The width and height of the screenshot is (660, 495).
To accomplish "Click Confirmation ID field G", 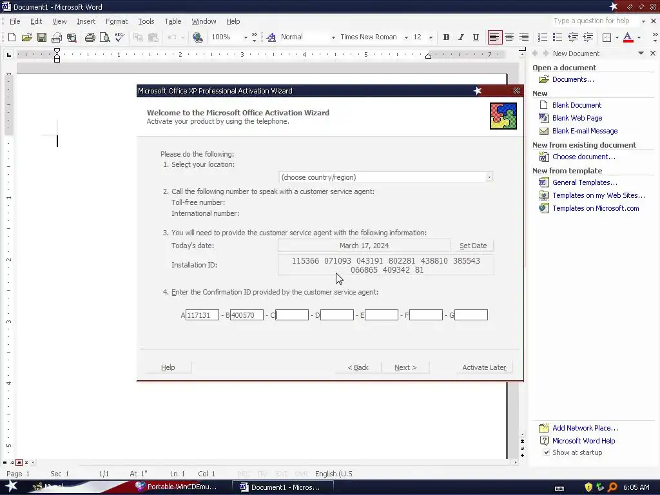I will pyautogui.click(x=471, y=315).
